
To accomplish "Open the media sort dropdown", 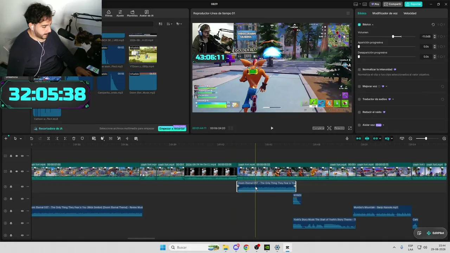I will coord(169,24).
